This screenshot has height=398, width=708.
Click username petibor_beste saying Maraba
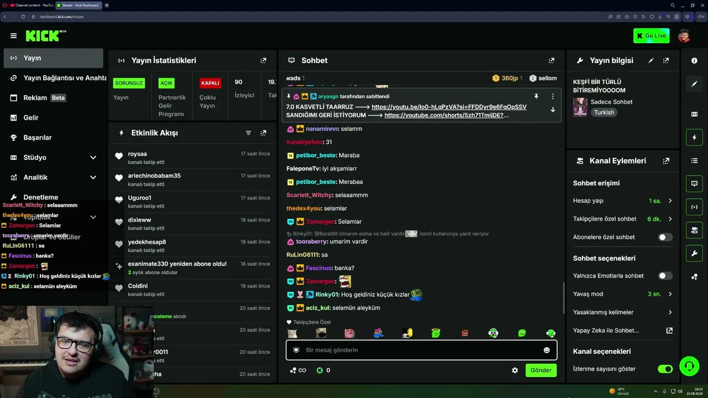click(x=316, y=155)
